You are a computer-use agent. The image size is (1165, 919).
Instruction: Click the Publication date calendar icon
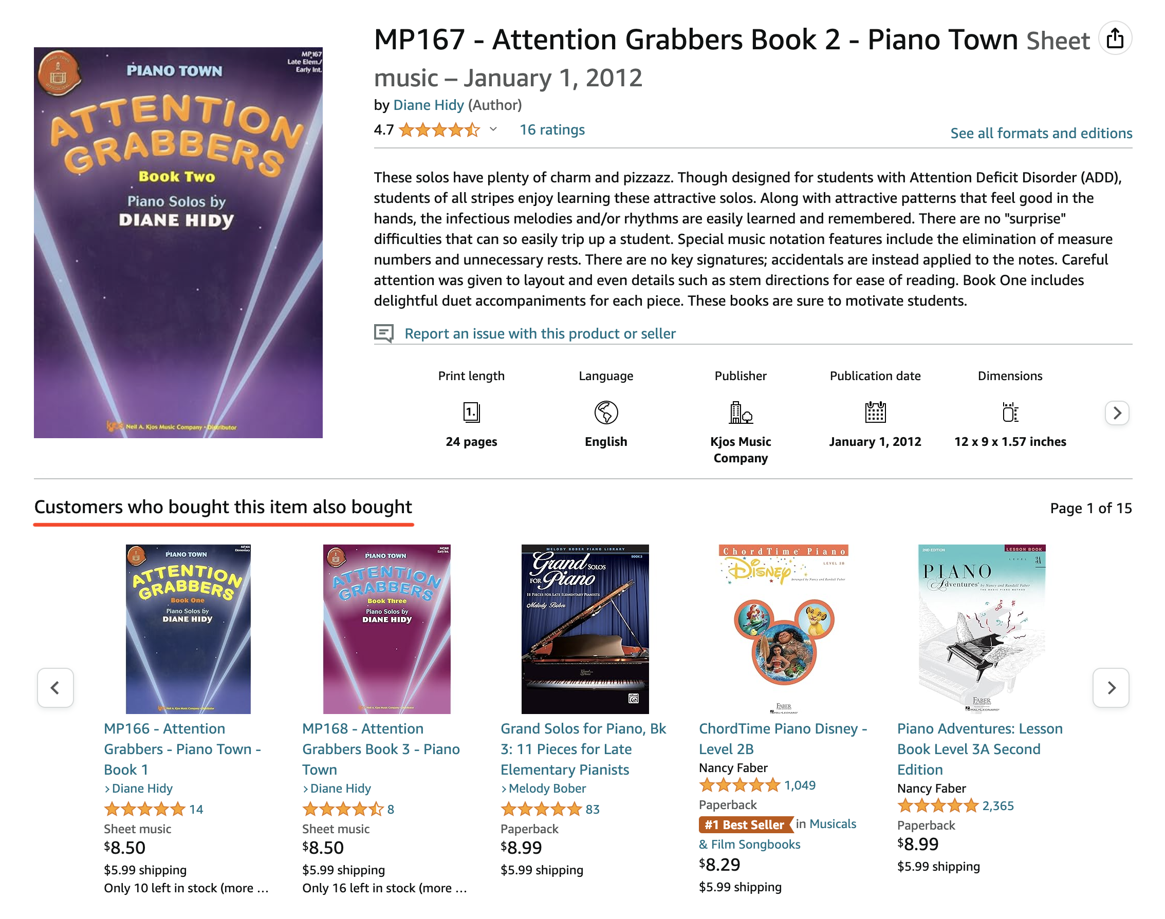coord(875,412)
